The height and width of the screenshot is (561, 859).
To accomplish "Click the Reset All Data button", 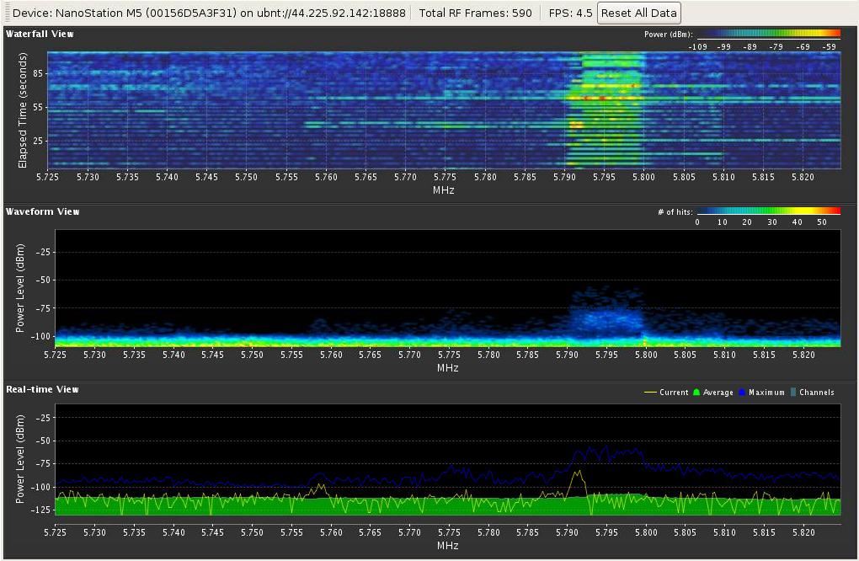I will 638,13.
